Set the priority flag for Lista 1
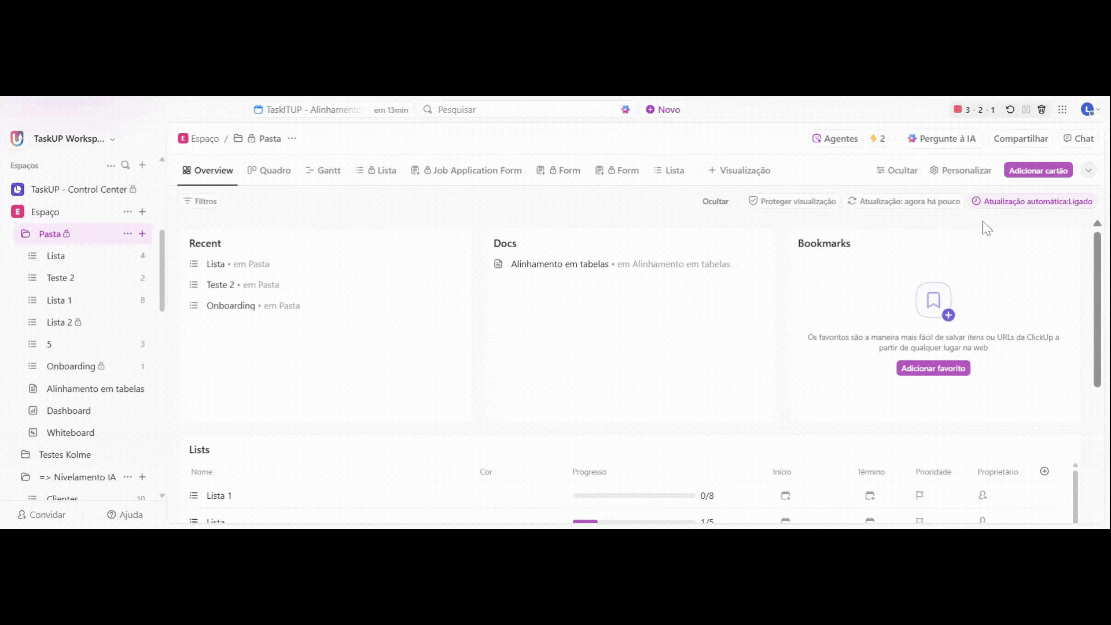 [x=919, y=495]
